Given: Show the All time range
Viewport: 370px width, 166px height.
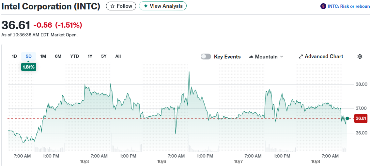Looking at the screenshot, I should pyautogui.click(x=118, y=56).
